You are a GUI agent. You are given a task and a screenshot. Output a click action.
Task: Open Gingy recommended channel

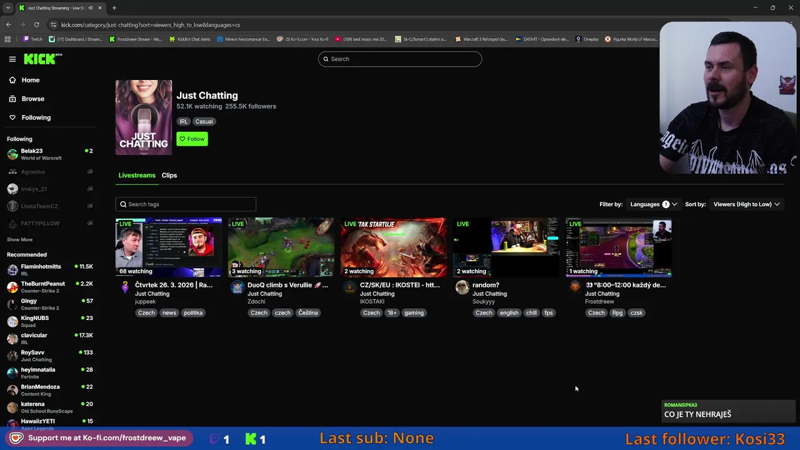click(x=50, y=304)
